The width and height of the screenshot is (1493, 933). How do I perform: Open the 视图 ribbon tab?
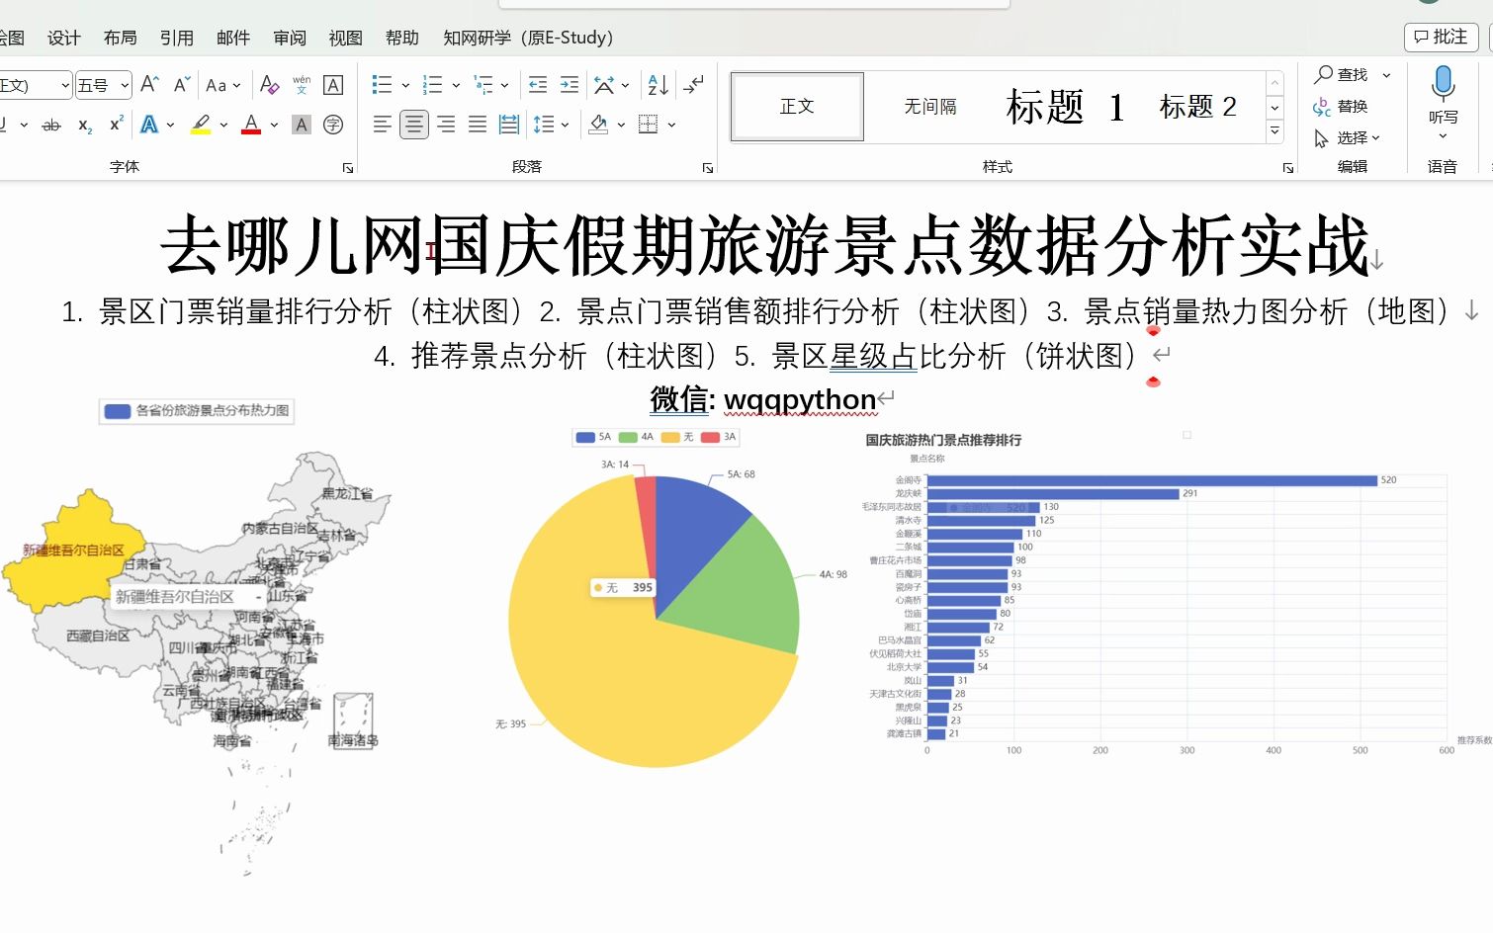pyautogui.click(x=346, y=38)
